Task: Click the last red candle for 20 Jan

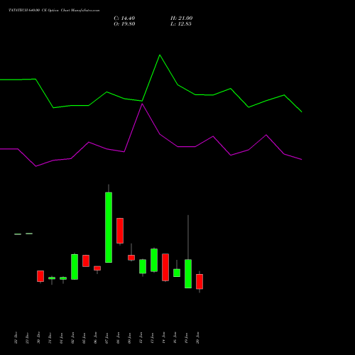Action: coord(200,282)
